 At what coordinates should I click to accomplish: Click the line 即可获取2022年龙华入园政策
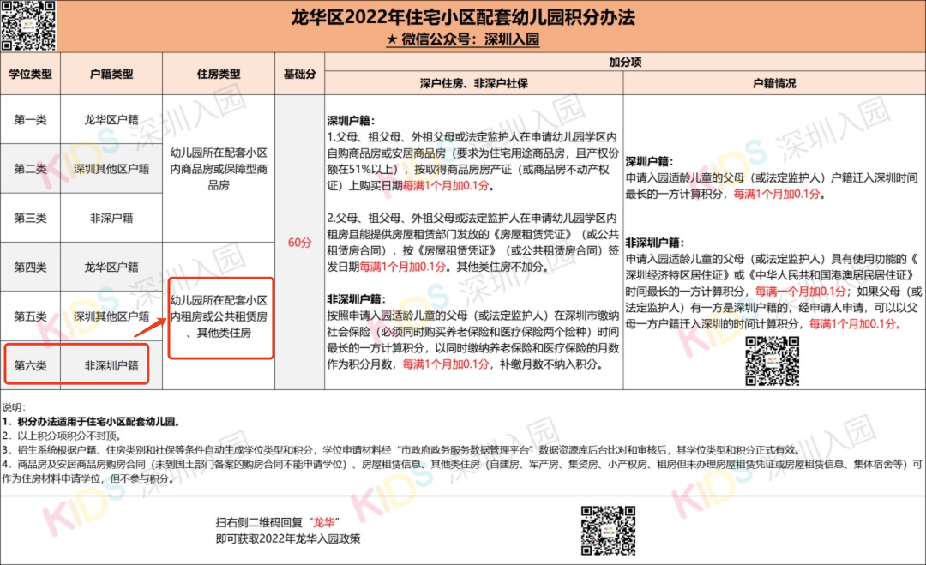tap(288, 538)
